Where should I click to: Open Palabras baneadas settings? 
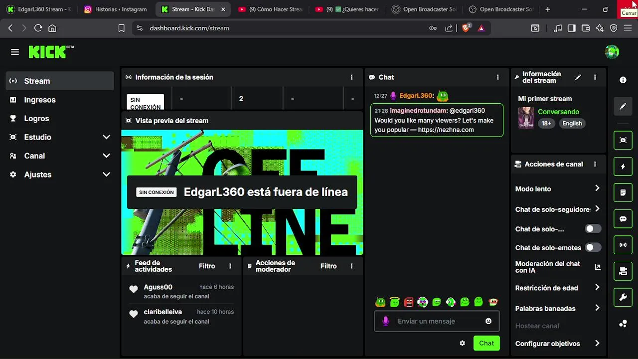click(557, 308)
